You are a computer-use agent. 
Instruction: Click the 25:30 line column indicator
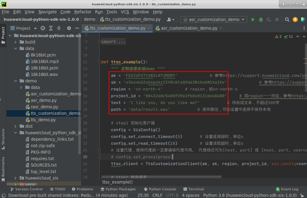point(143,195)
